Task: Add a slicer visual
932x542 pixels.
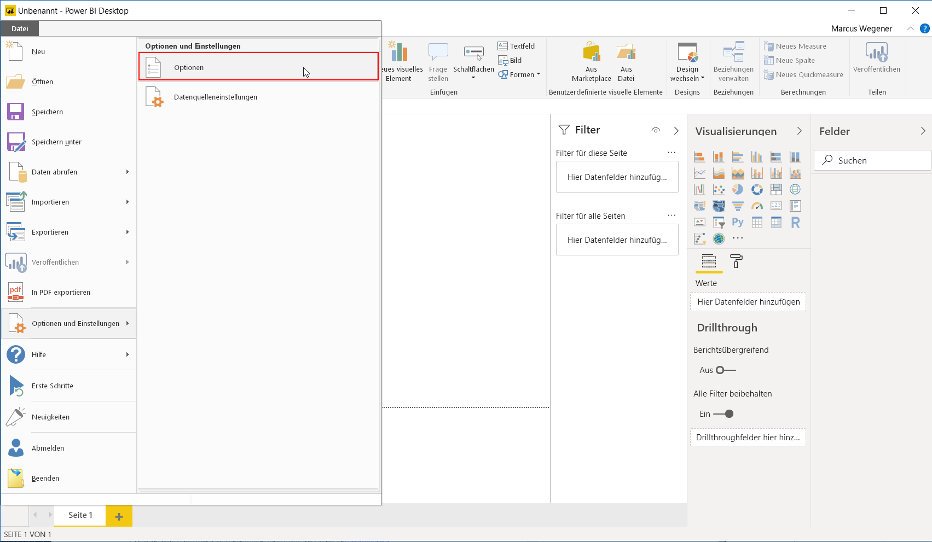Action: [719, 222]
